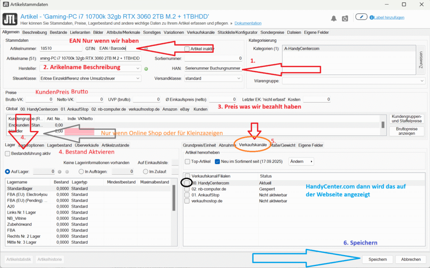Viewport: 430px width, 268px height.
Task: Click the notification bell icon
Action: click(x=334, y=18)
